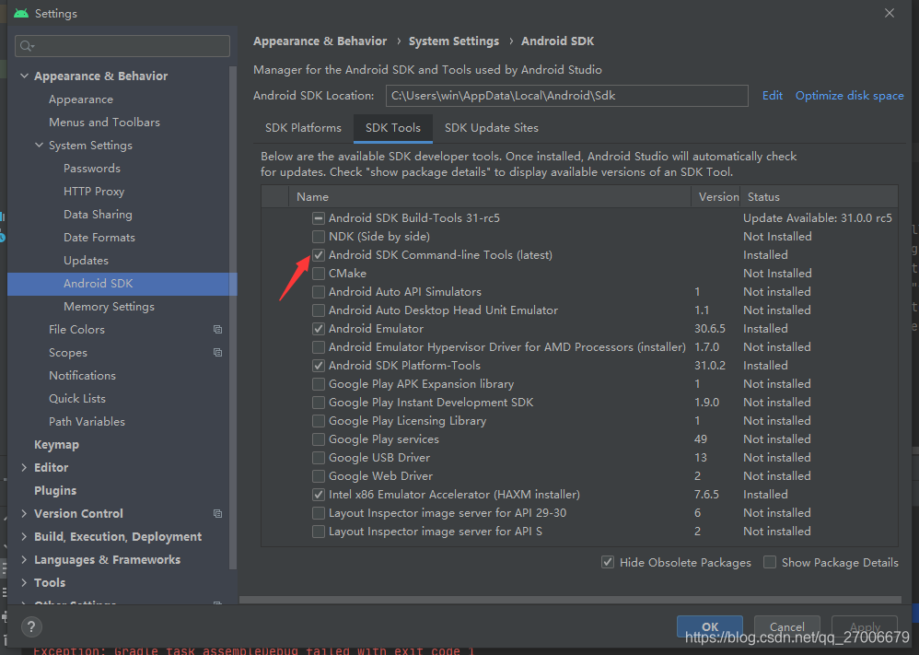Viewport: 919px width, 655px height.
Task: Collapse the Appearance & Behavior section
Action: click(x=24, y=76)
